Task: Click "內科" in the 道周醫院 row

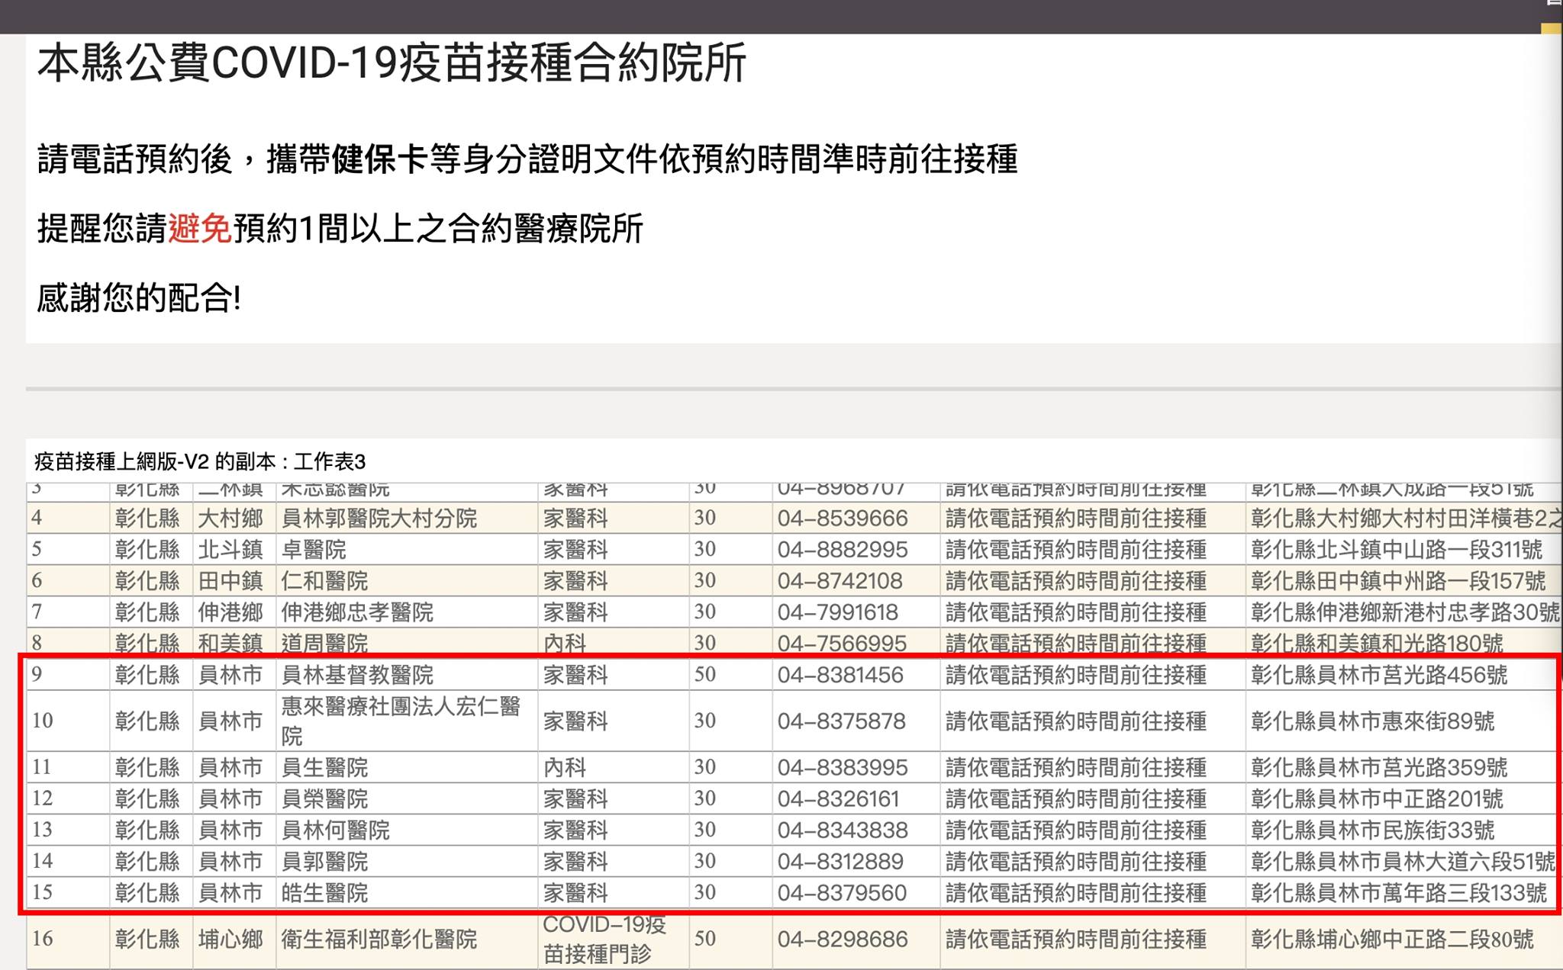Action: click(565, 644)
